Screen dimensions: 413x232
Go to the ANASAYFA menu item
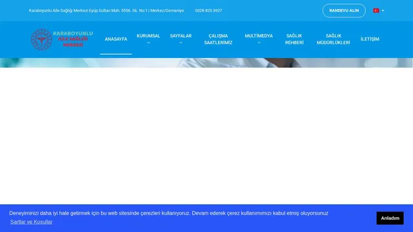[116, 39]
